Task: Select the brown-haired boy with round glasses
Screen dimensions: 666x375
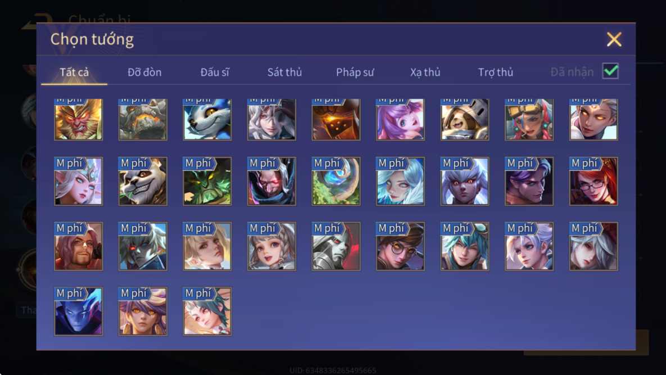Action: tap(400, 246)
